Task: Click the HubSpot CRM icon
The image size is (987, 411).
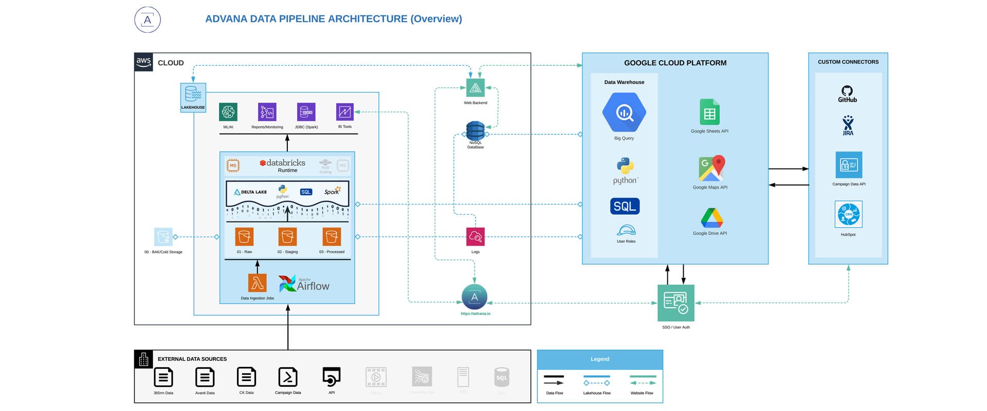Action: 849,214
